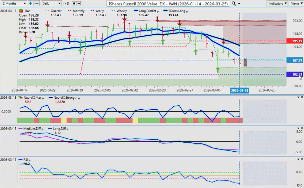Click the magnifier symbol search icon
Screen dimensions: 304x188
(x=234, y=3)
